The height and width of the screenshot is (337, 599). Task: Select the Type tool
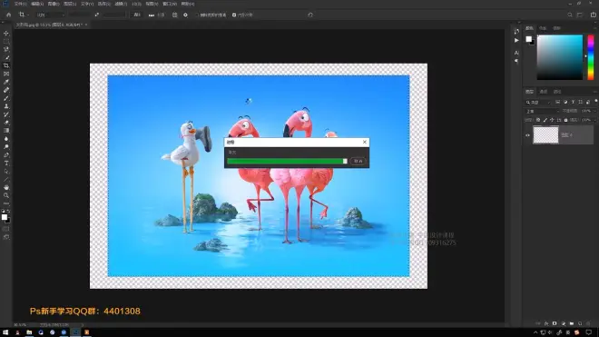6,163
